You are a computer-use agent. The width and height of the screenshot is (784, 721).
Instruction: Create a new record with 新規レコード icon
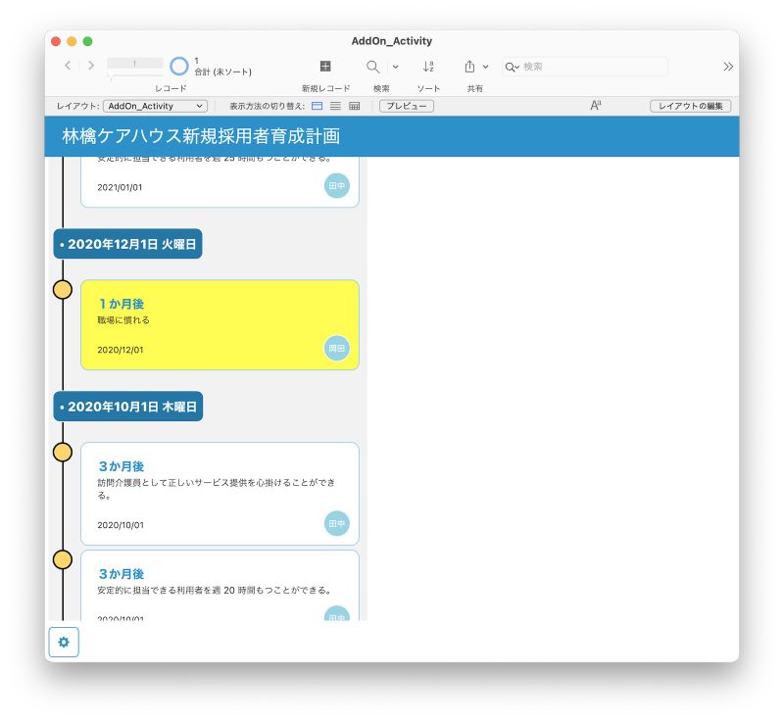coord(325,66)
